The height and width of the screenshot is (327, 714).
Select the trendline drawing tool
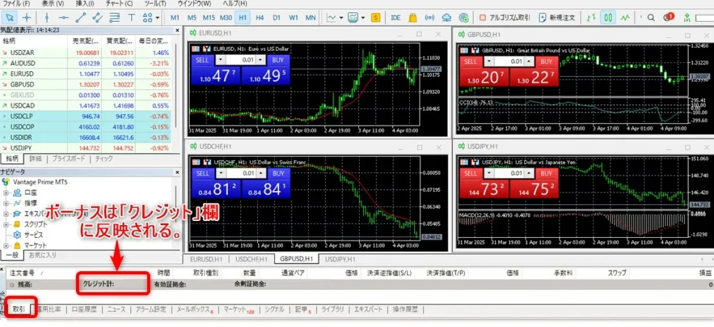click(81, 17)
